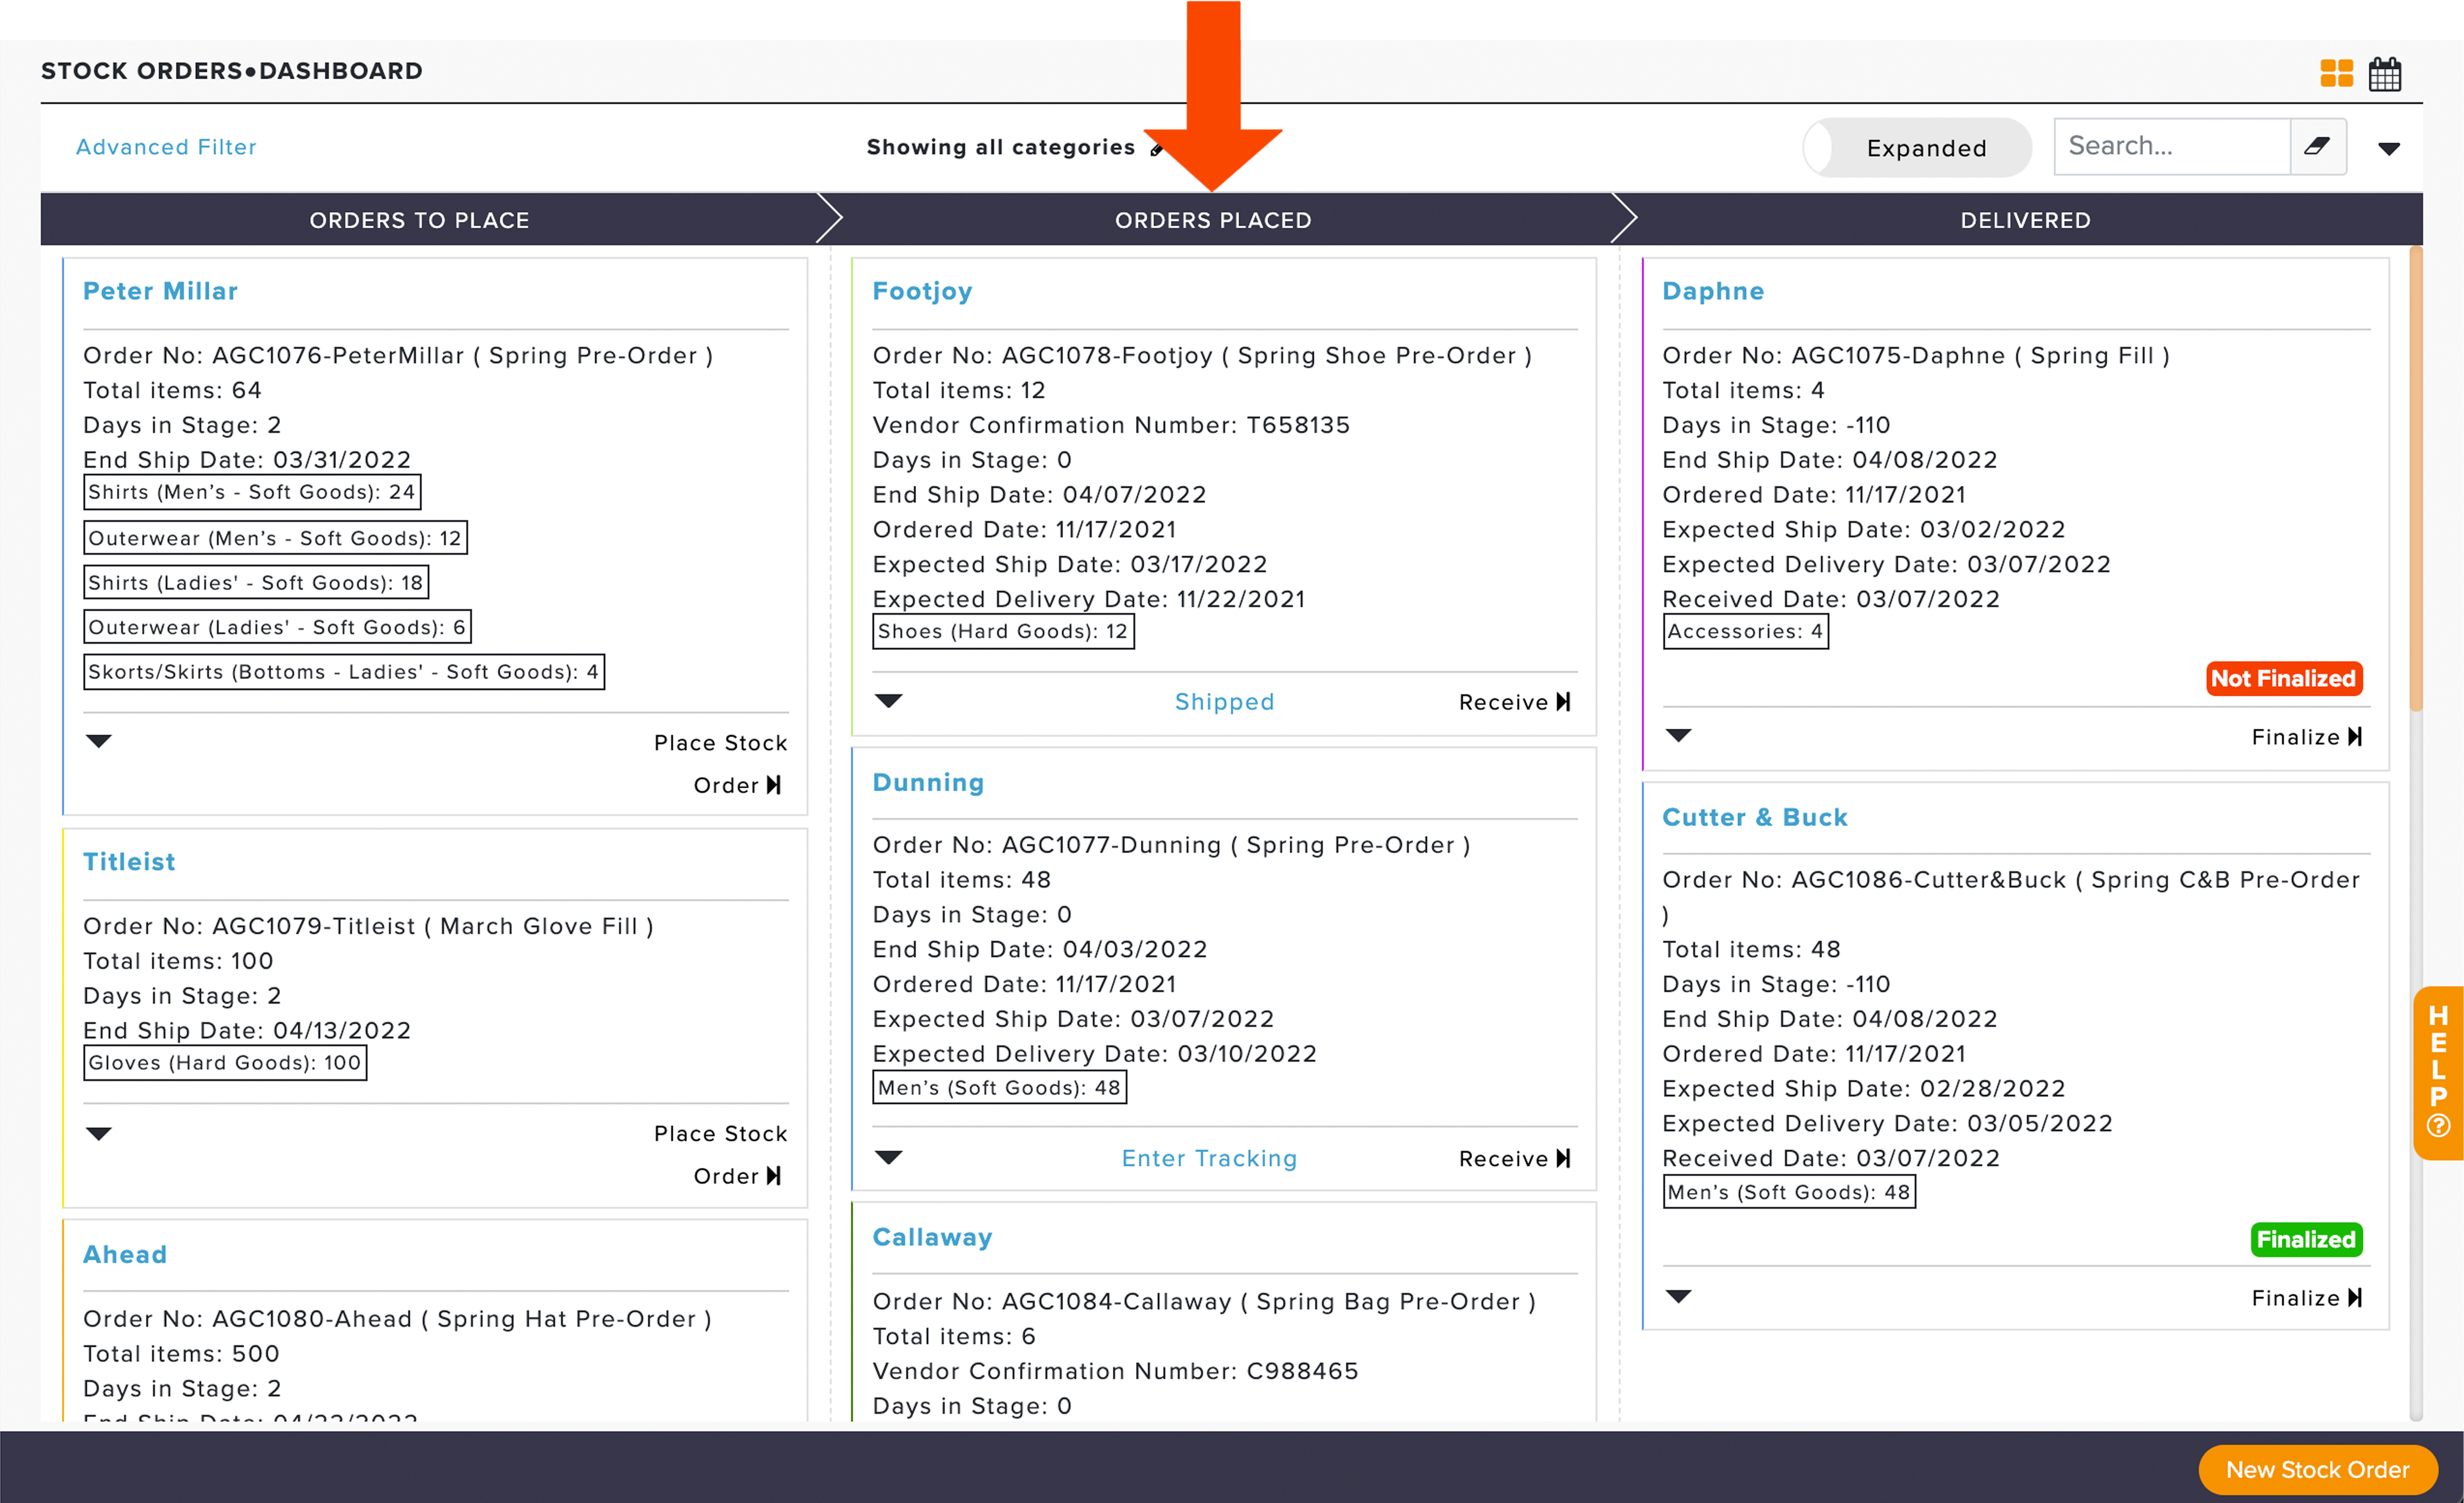Open the Callaway vendor link
The image size is (2464, 1503).
tap(932, 1237)
